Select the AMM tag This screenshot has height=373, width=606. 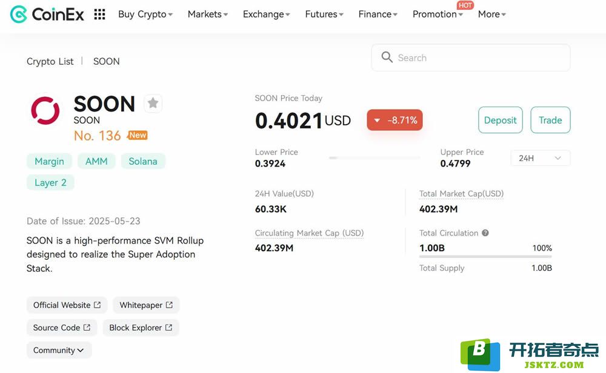[96, 161]
